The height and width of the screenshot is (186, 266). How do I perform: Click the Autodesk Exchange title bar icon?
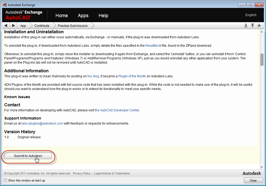click(x=4, y=5)
